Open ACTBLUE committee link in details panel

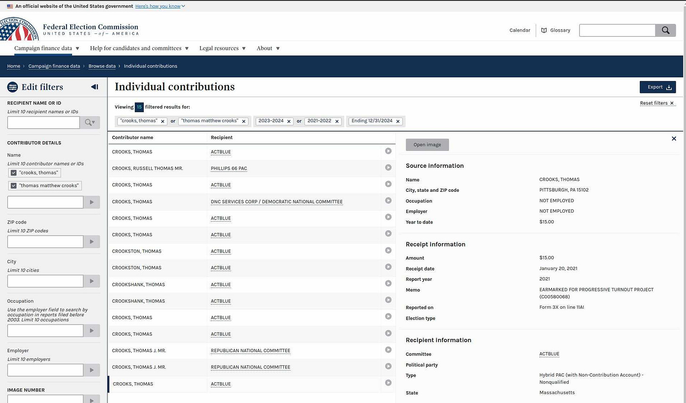point(549,354)
